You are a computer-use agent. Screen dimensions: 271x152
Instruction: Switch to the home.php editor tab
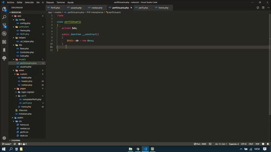click(163, 8)
